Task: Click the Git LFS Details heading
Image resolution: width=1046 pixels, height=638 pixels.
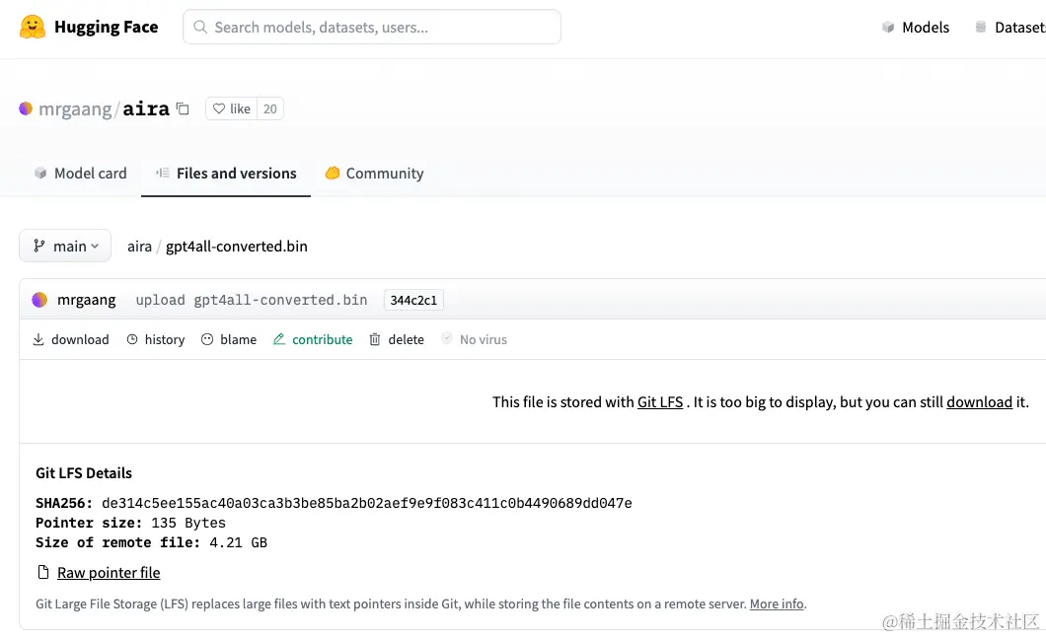Action: 84,473
